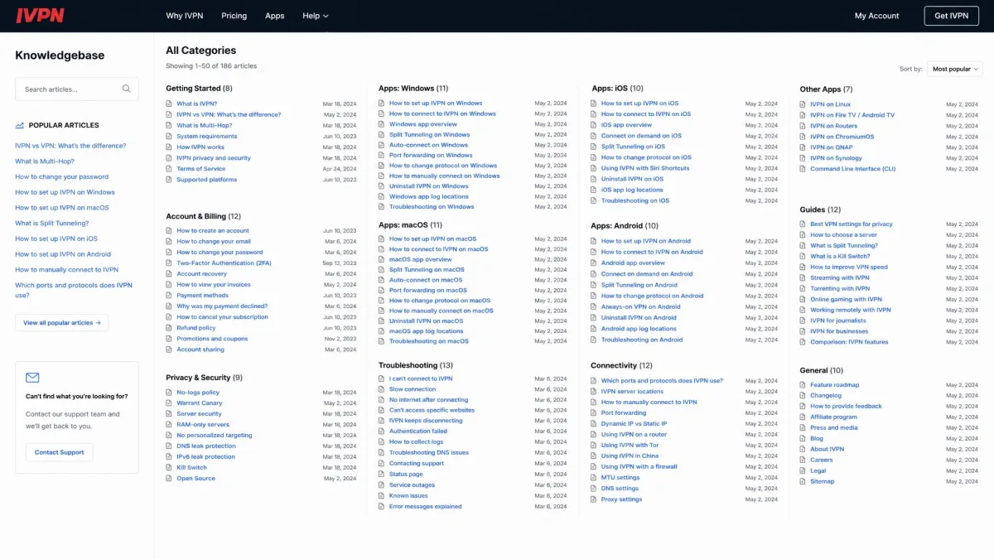This screenshot has height=559, width=994.
Task: Click document icon beside 'Status page'
Action: click(x=382, y=475)
